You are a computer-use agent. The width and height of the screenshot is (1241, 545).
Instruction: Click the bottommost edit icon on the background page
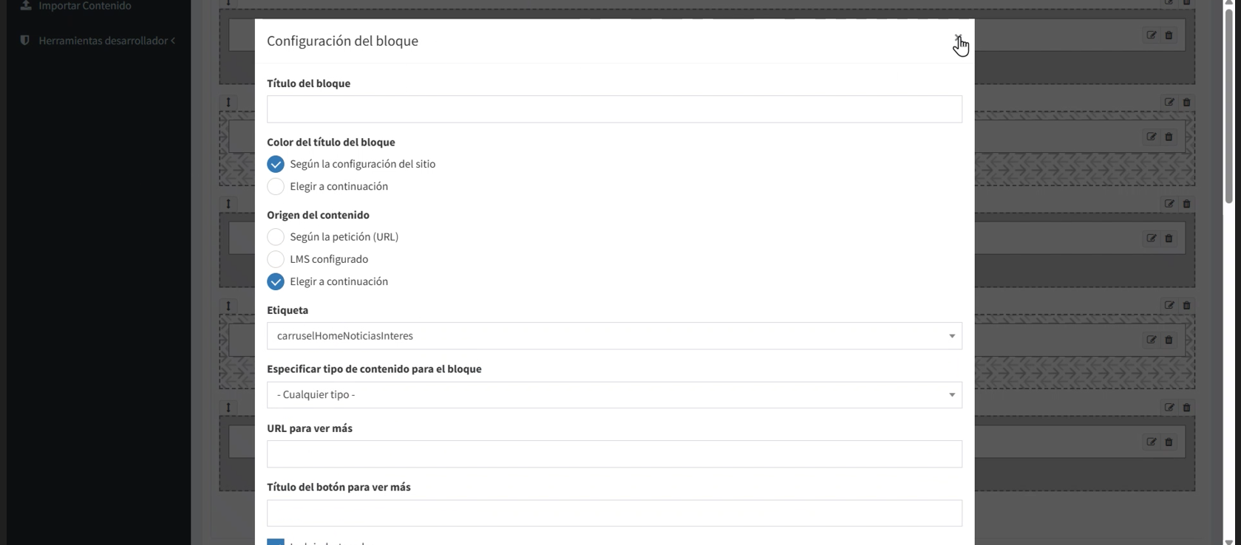1152,442
